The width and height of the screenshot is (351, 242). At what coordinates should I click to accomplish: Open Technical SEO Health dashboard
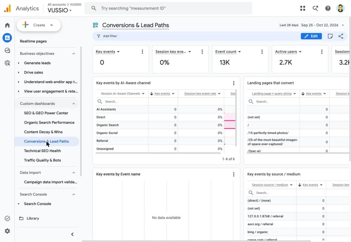[42, 151]
